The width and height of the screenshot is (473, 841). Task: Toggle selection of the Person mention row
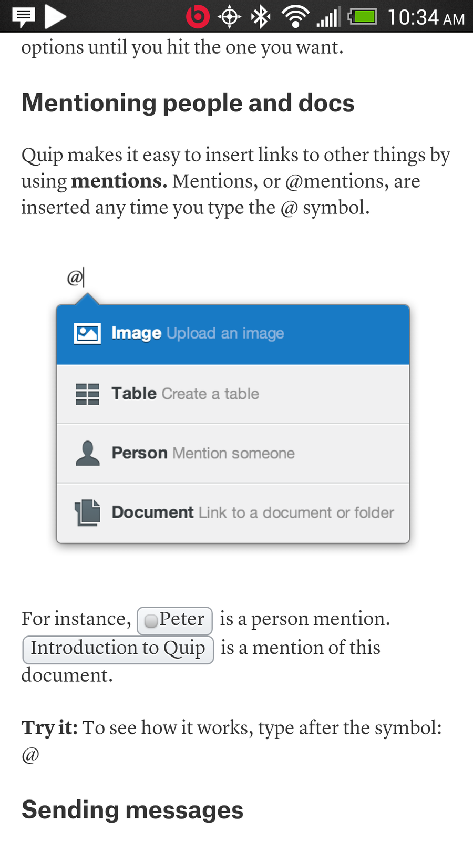pyautogui.click(x=232, y=453)
